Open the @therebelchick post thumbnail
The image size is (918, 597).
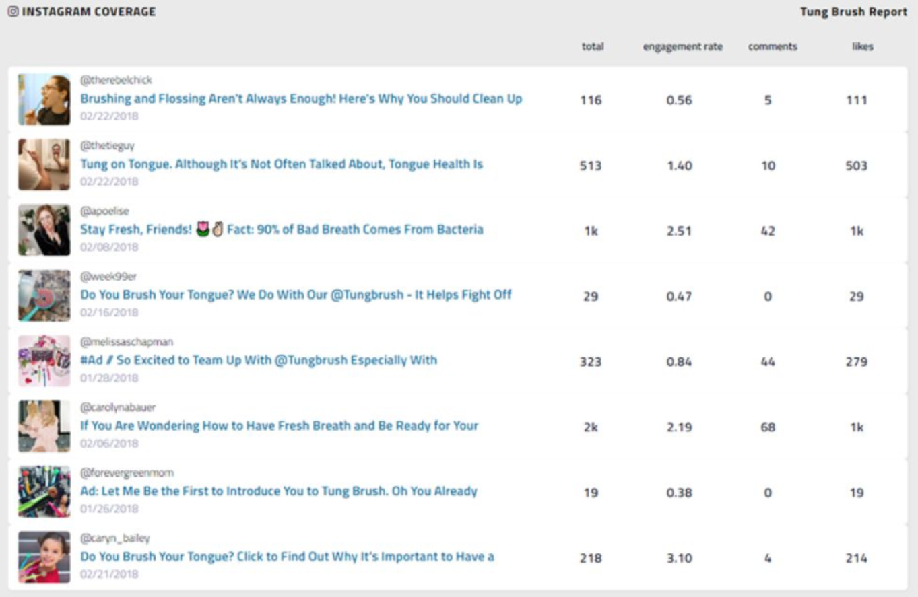pyautogui.click(x=44, y=99)
